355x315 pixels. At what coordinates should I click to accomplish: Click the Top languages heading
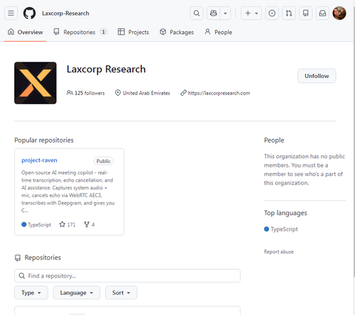pos(285,213)
